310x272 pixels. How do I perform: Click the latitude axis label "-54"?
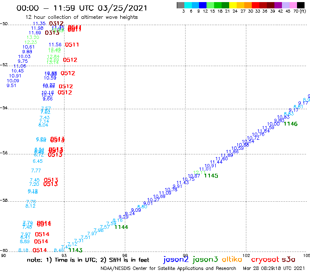click(4, 108)
